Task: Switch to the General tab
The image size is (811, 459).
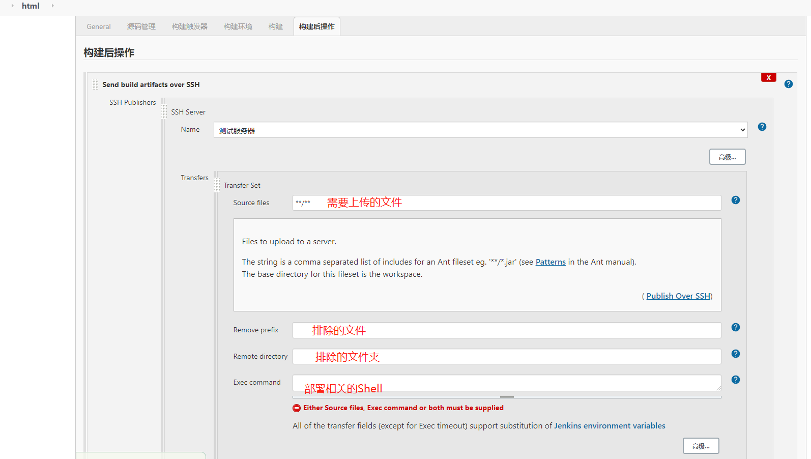Action: click(99, 26)
